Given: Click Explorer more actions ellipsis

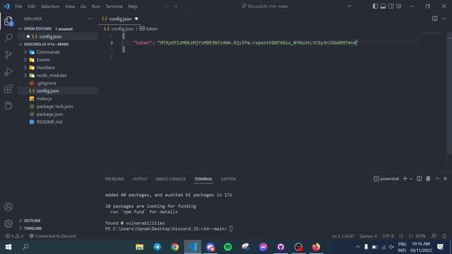Looking at the screenshot, I should tap(90, 19).
